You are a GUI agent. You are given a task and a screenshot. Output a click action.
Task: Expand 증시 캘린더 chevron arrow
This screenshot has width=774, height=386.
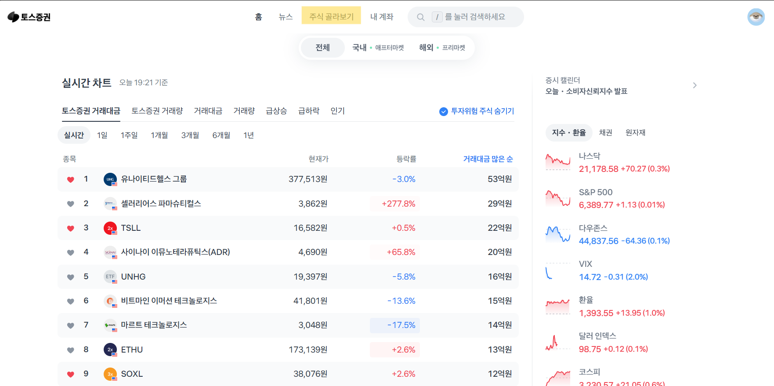click(694, 85)
